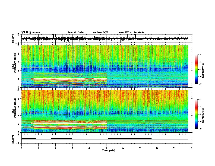215x166 pixels.
Task: Click the ch.1(V) waveform axis label
Action: click(x=13, y=39)
